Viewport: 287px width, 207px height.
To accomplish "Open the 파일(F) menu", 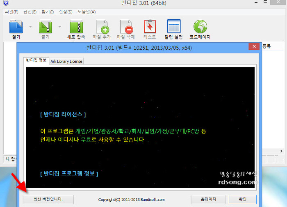I will (x=11, y=11).
